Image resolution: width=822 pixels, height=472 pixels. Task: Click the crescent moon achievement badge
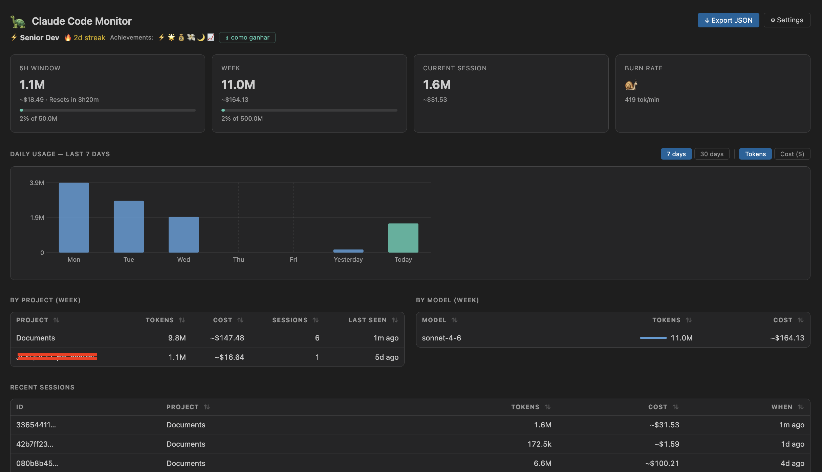pos(201,38)
